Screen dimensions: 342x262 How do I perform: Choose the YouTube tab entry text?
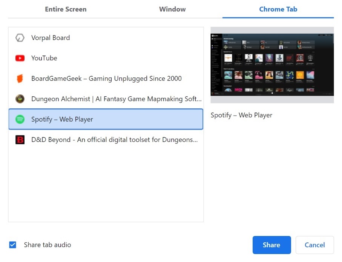[x=44, y=58]
